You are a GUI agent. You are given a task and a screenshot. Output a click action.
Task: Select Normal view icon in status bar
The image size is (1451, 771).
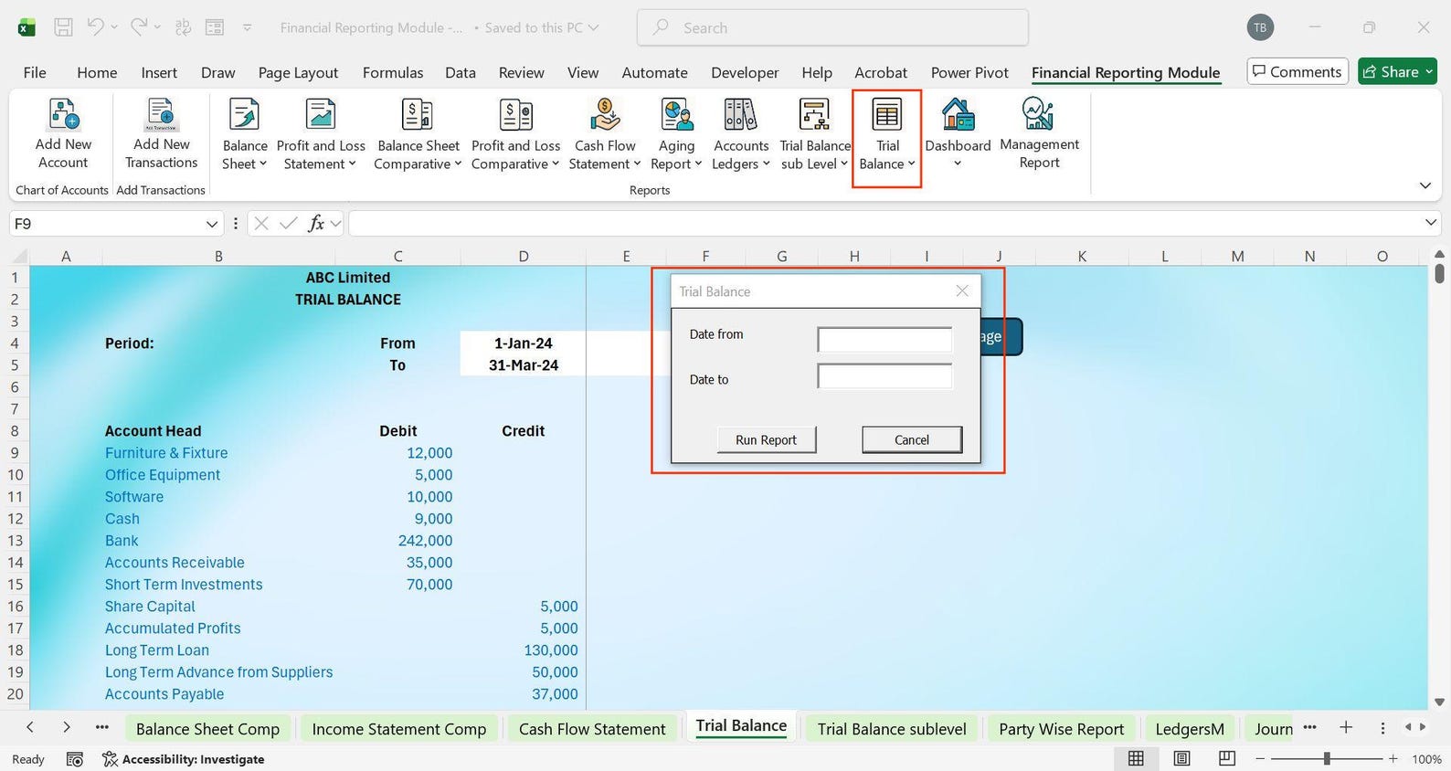tap(1136, 758)
